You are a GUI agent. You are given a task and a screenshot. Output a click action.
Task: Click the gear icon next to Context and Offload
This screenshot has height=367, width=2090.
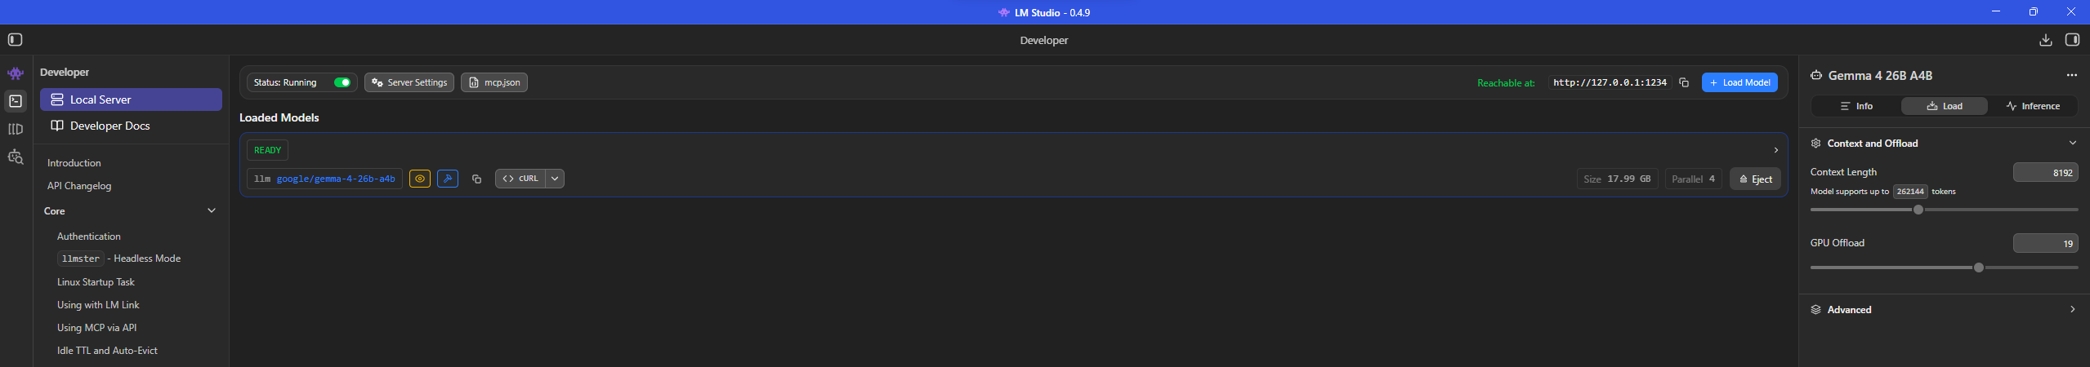tap(1816, 143)
